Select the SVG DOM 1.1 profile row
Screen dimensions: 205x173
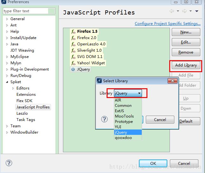pos(87,57)
